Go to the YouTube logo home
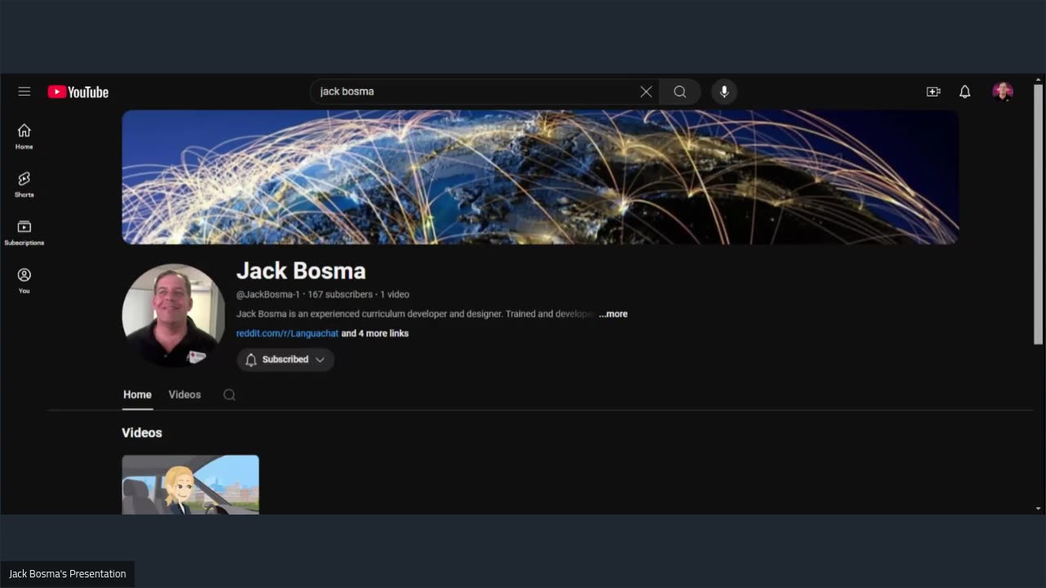This screenshot has width=1046, height=588. [78, 92]
